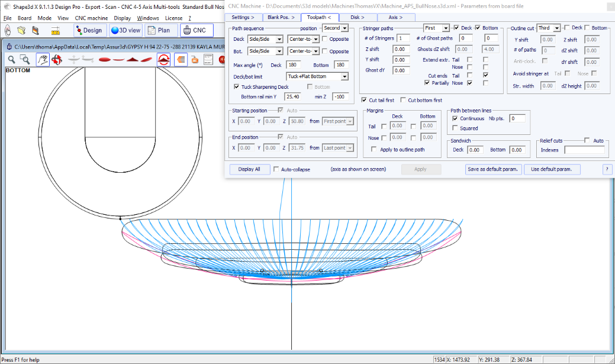Open the Deck/bot limit dropdown
The height and width of the screenshot is (364, 615).
[x=344, y=76]
